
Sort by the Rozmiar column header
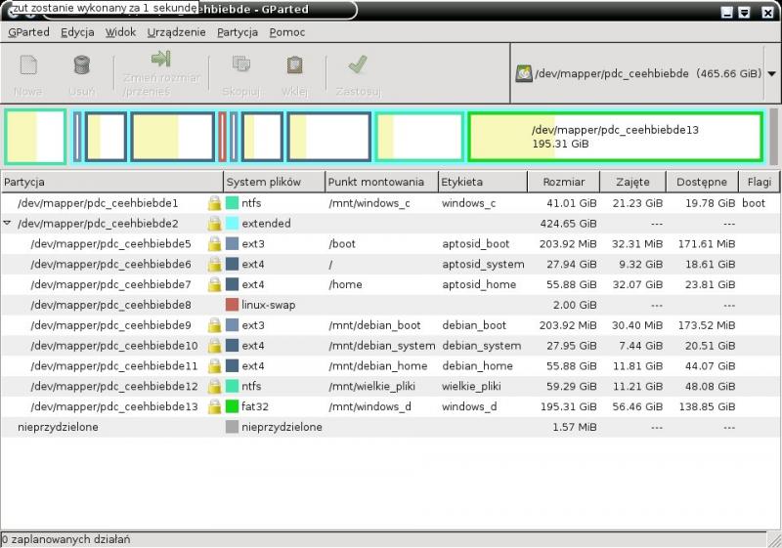[565, 182]
